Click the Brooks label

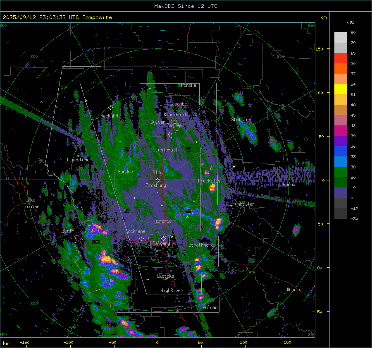(294, 290)
